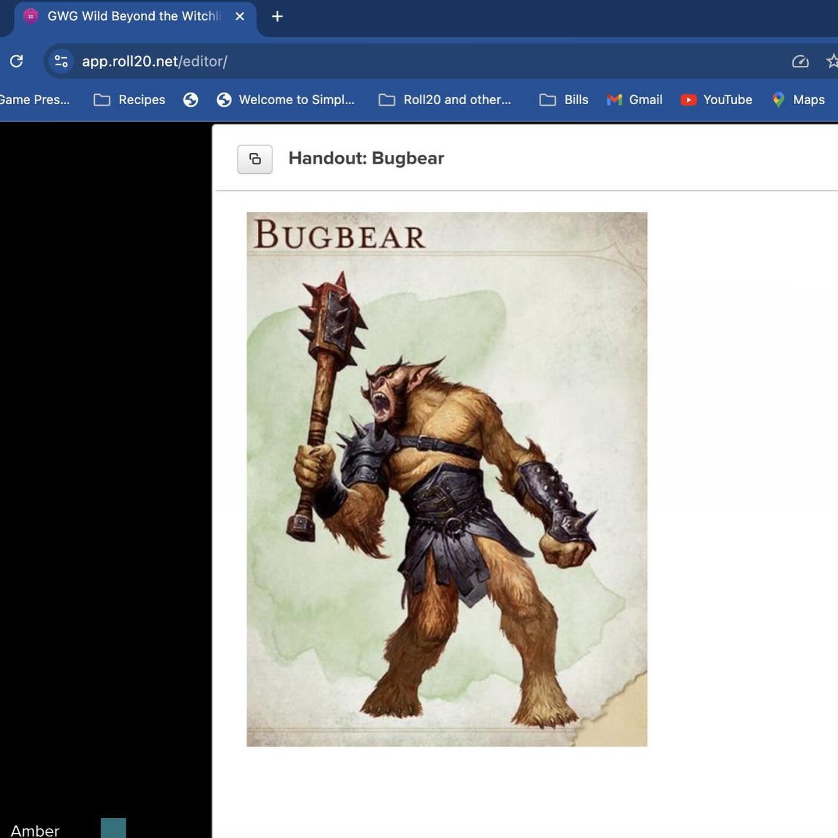Click the unlabeled globe bookmark
838x838 pixels.
[x=191, y=100]
